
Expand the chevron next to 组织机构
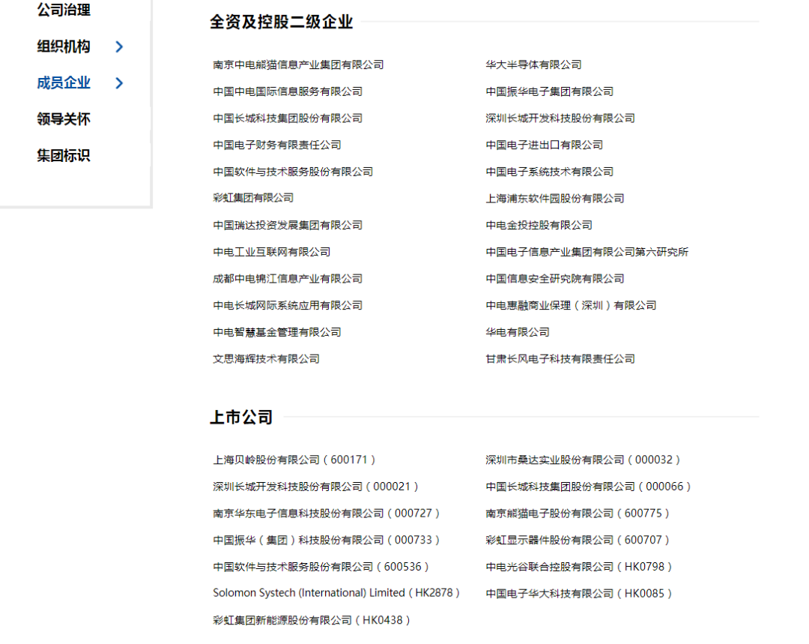119,47
